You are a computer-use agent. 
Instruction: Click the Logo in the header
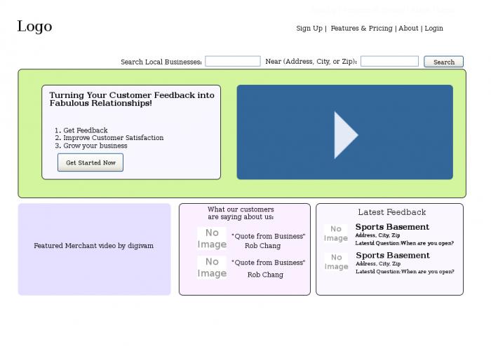pyautogui.click(x=35, y=26)
